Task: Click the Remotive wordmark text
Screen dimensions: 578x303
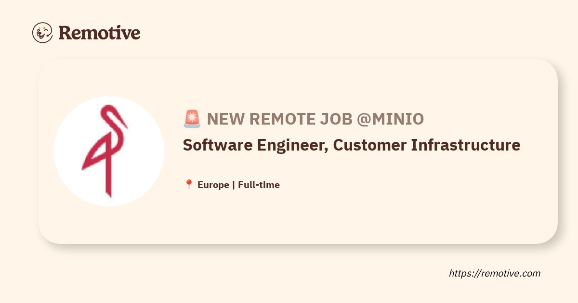Action: 99,33
